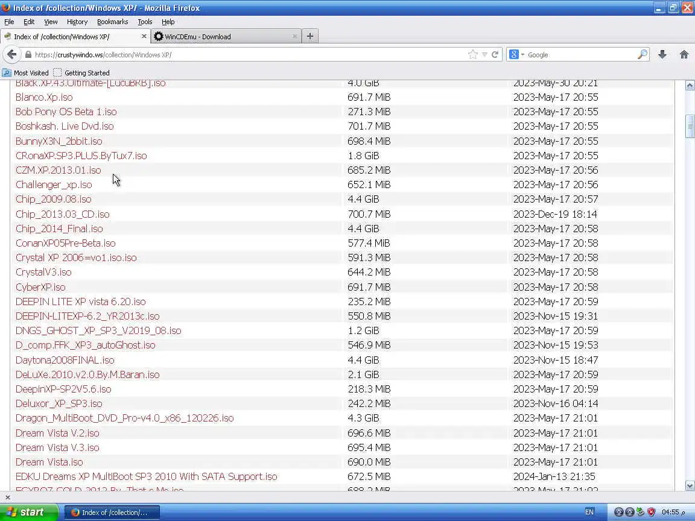Image resolution: width=695 pixels, height=521 pixels.
Task: Open Chip_2009.08.iso link
Action: click(53, 200)
